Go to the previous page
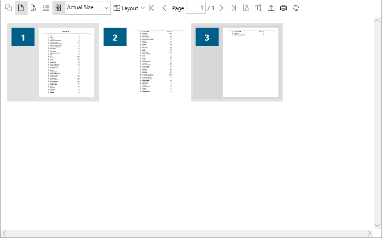 coord(164,8)
